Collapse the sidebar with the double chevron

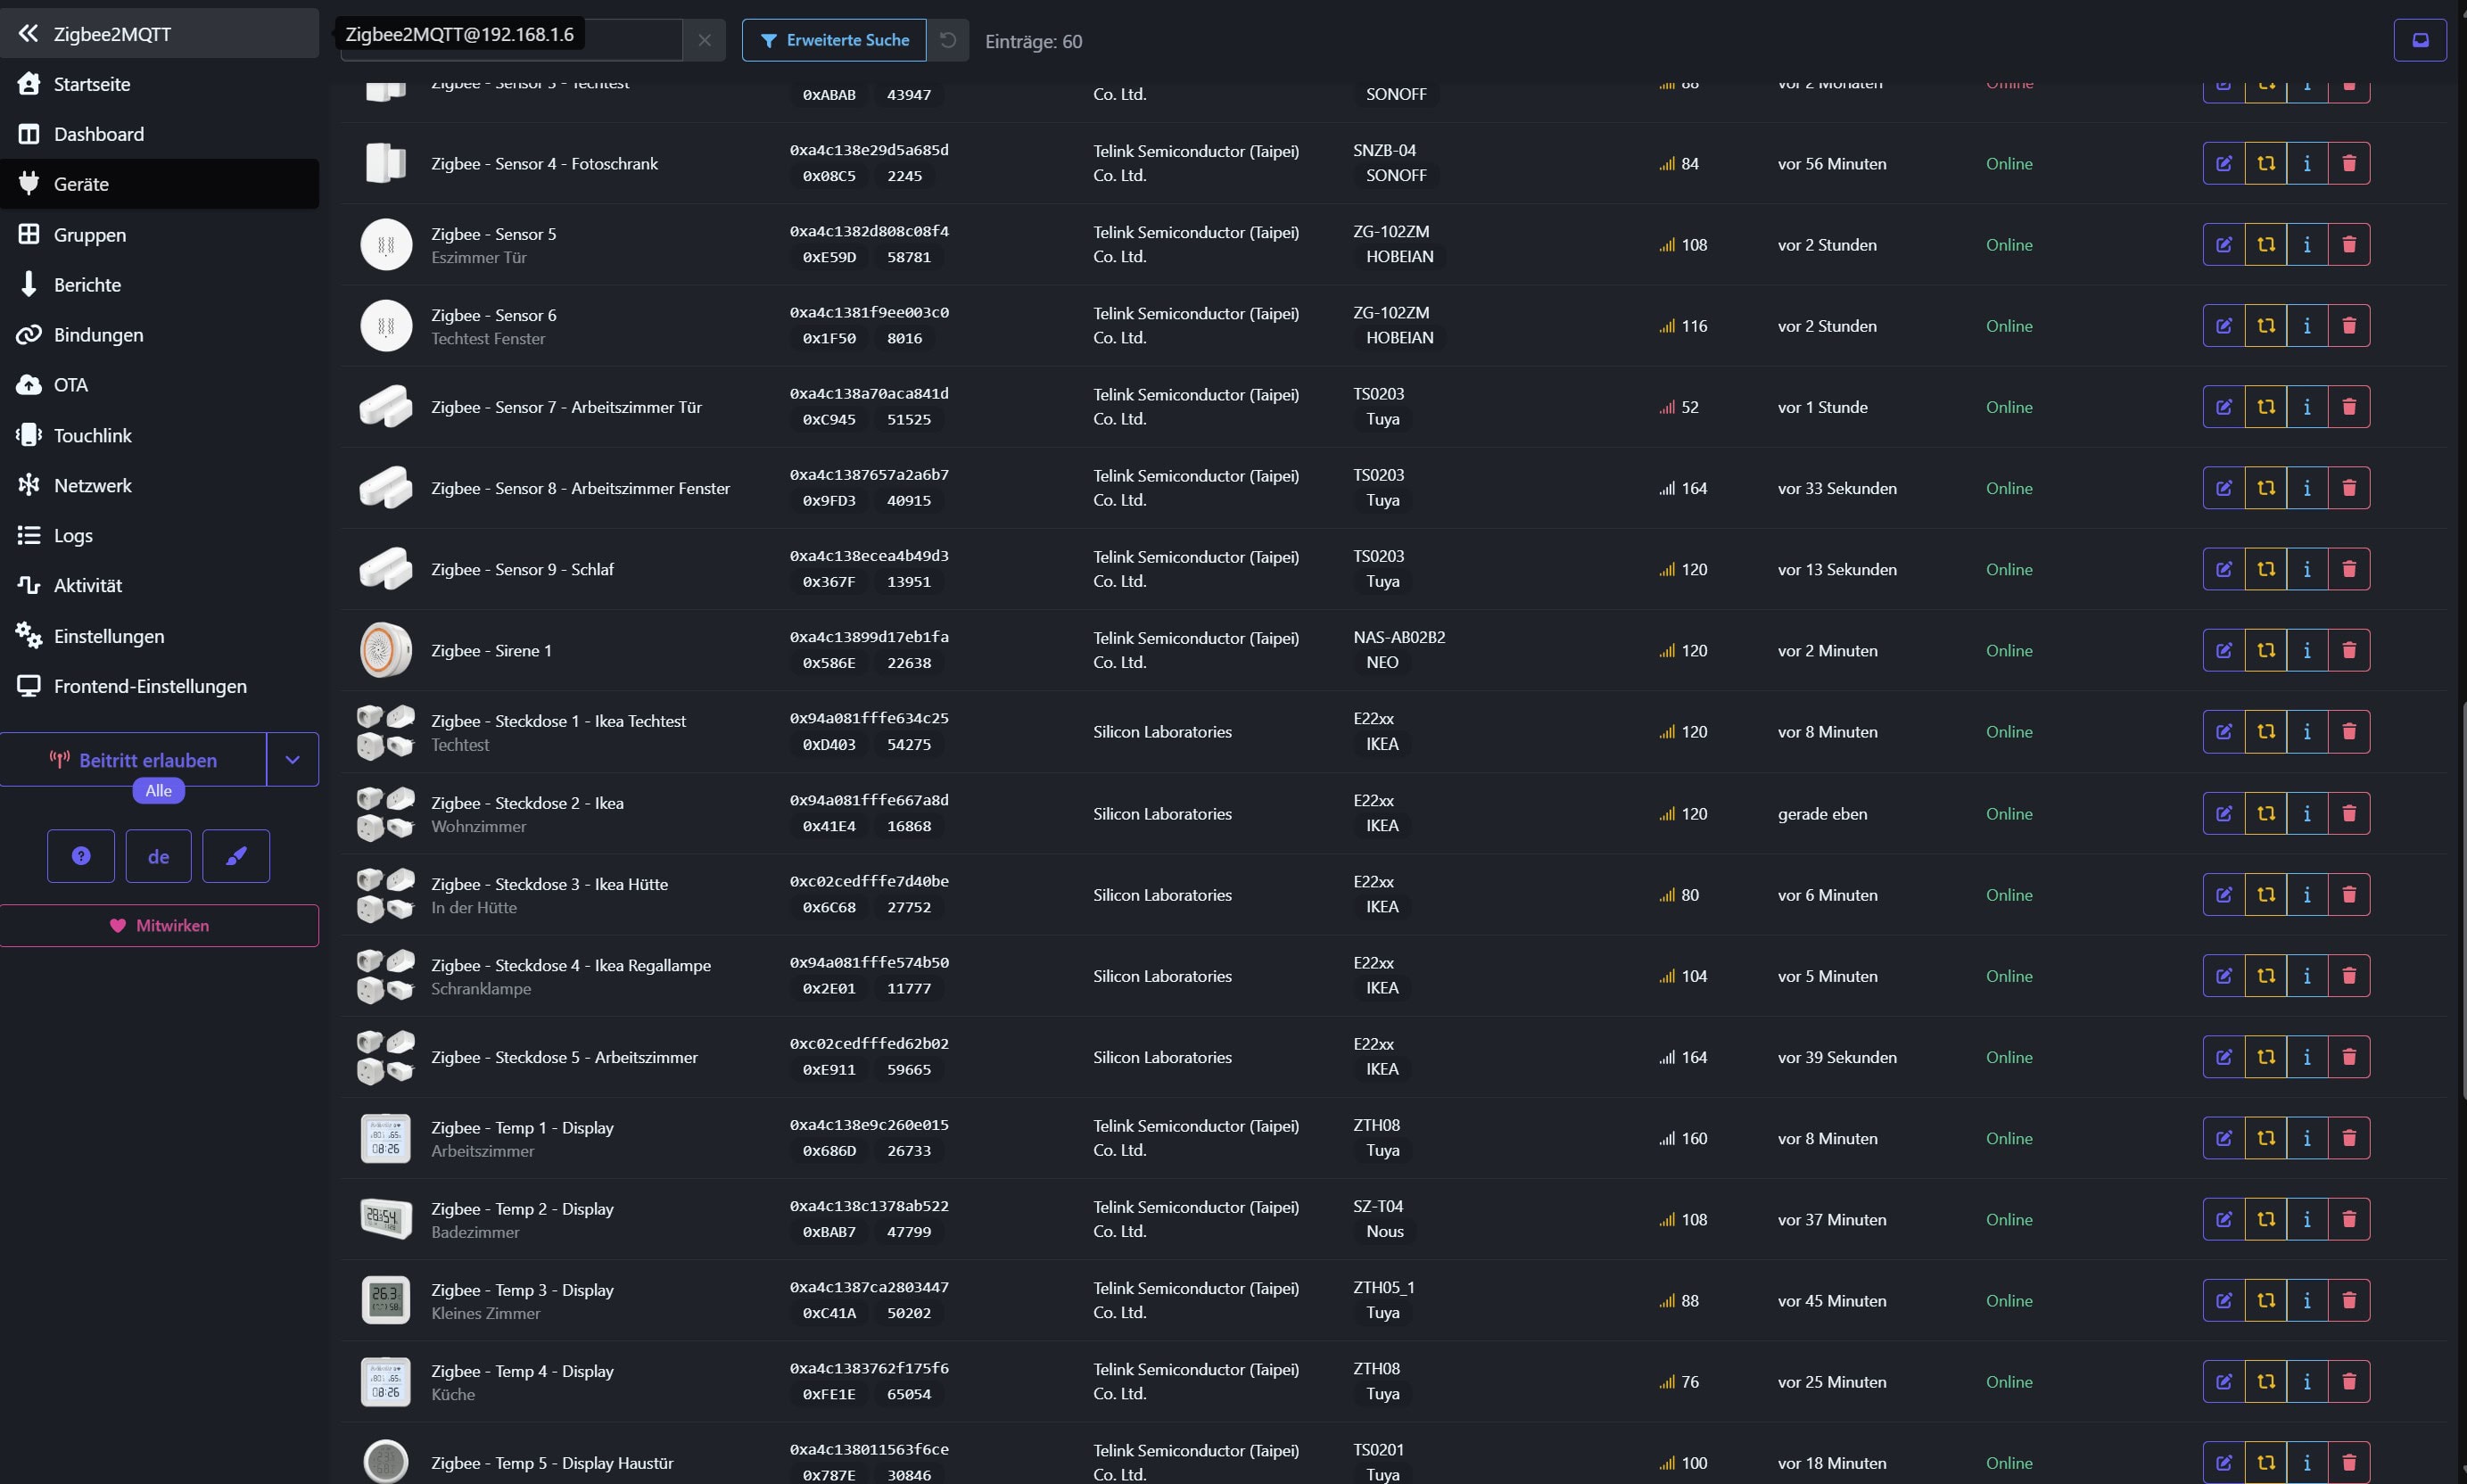click(x=28, y=33)
